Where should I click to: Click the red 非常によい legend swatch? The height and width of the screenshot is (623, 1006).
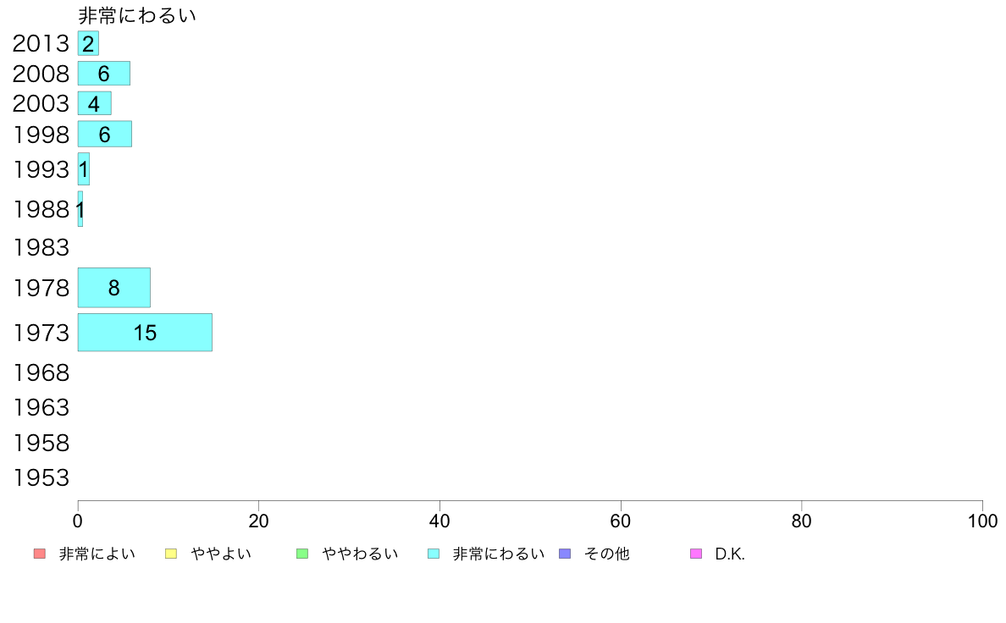click(40, 554)
